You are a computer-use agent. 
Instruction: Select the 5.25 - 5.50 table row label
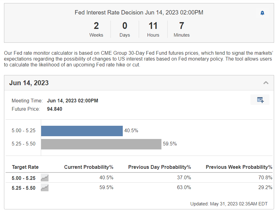click(24, 188)
